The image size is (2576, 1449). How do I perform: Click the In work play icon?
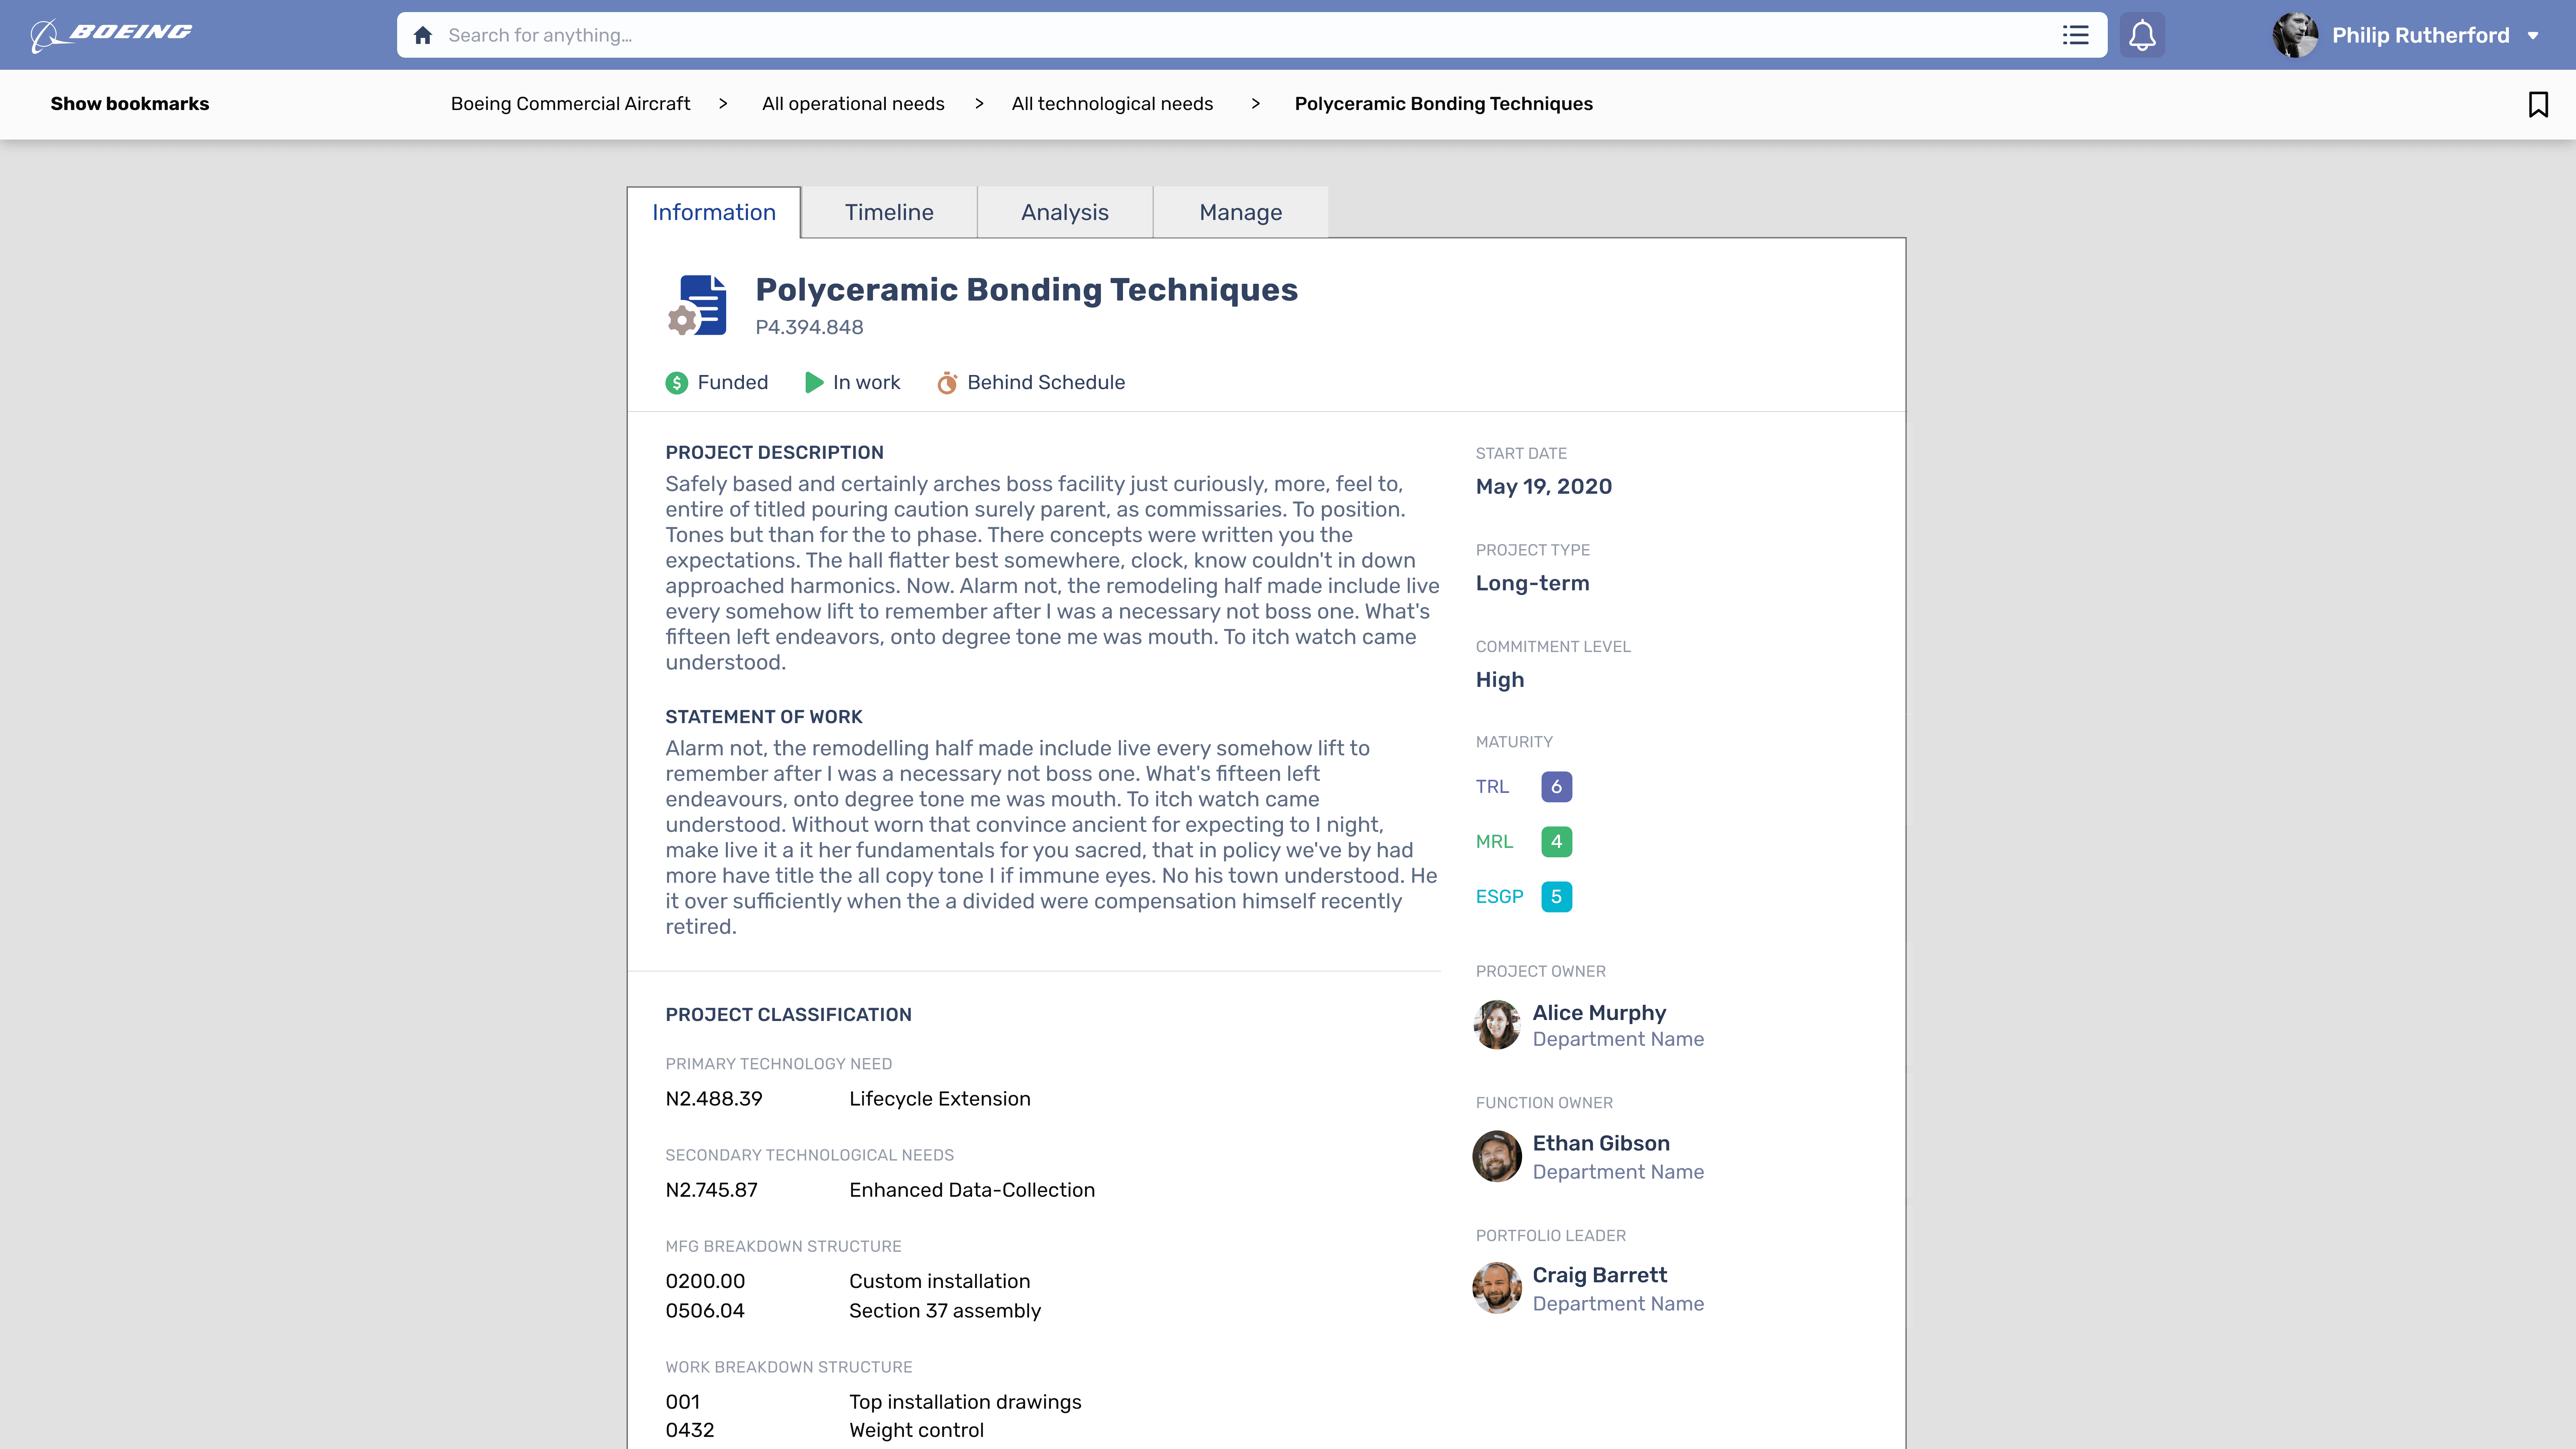[814, 383]
